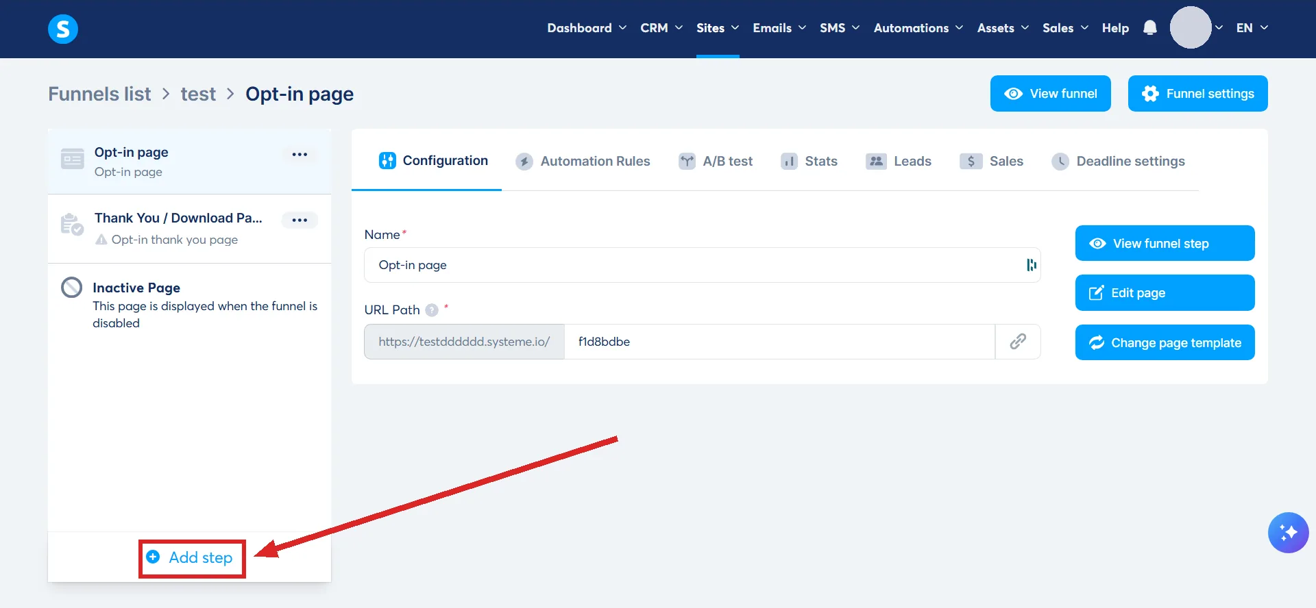The image size is (1316, 608).
Task: Open the notifications bell
Action: click(x=1150, y=28)
